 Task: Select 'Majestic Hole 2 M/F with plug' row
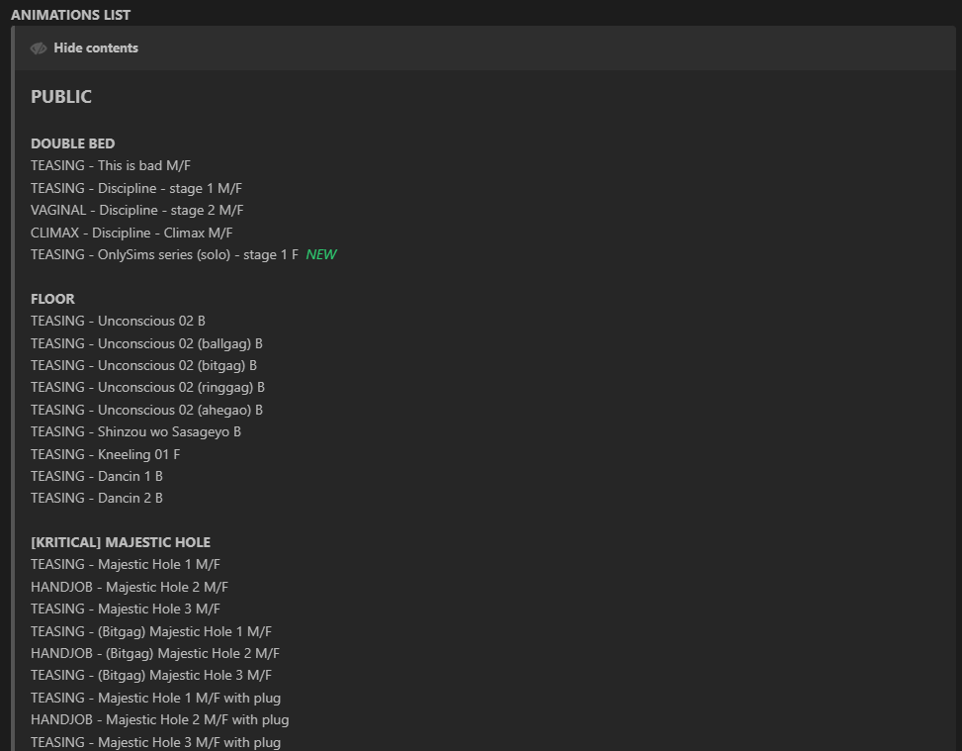[x=159, y=719]
